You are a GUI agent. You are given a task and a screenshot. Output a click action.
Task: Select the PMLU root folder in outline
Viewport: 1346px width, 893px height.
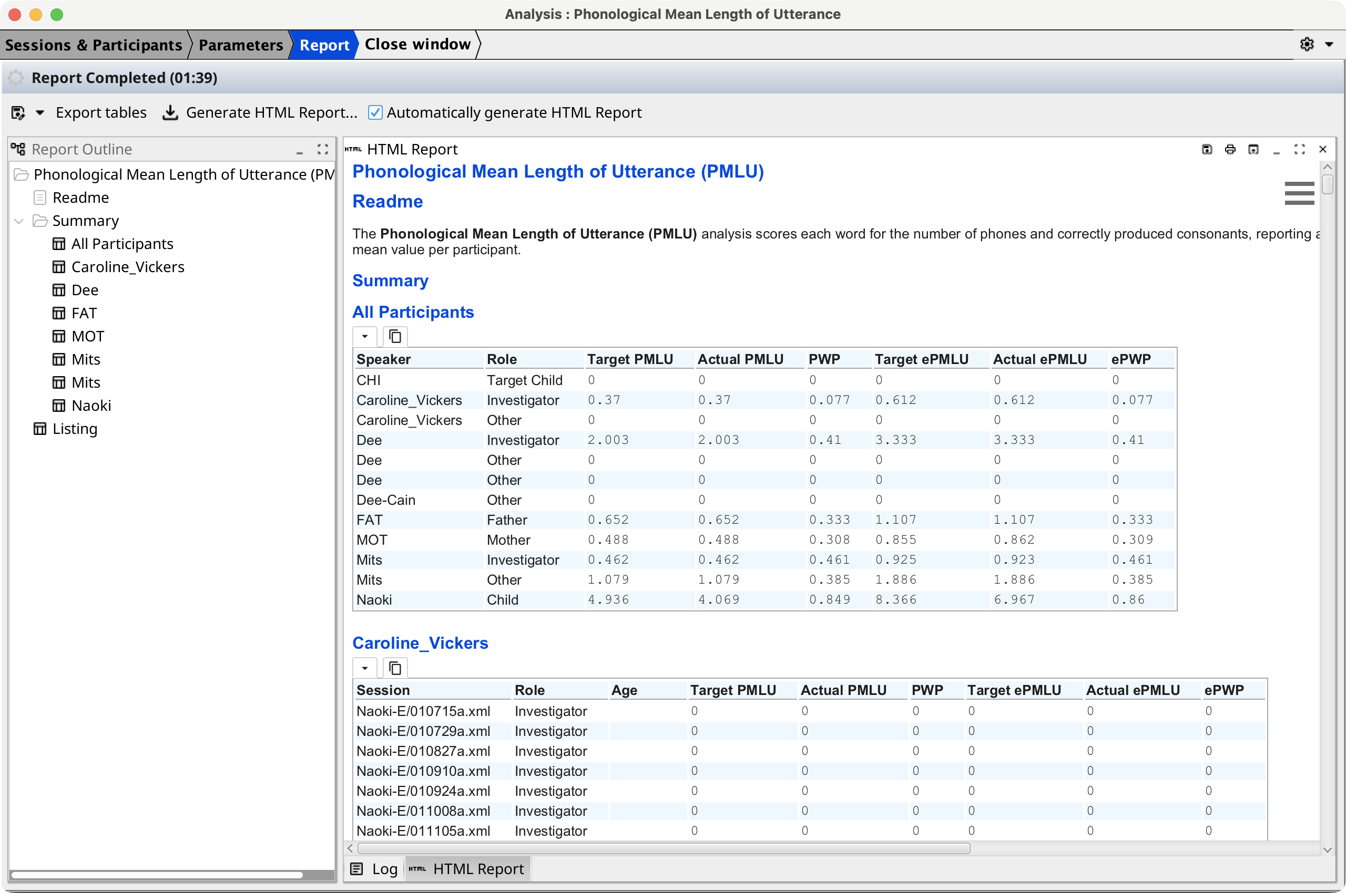(175, 174)
